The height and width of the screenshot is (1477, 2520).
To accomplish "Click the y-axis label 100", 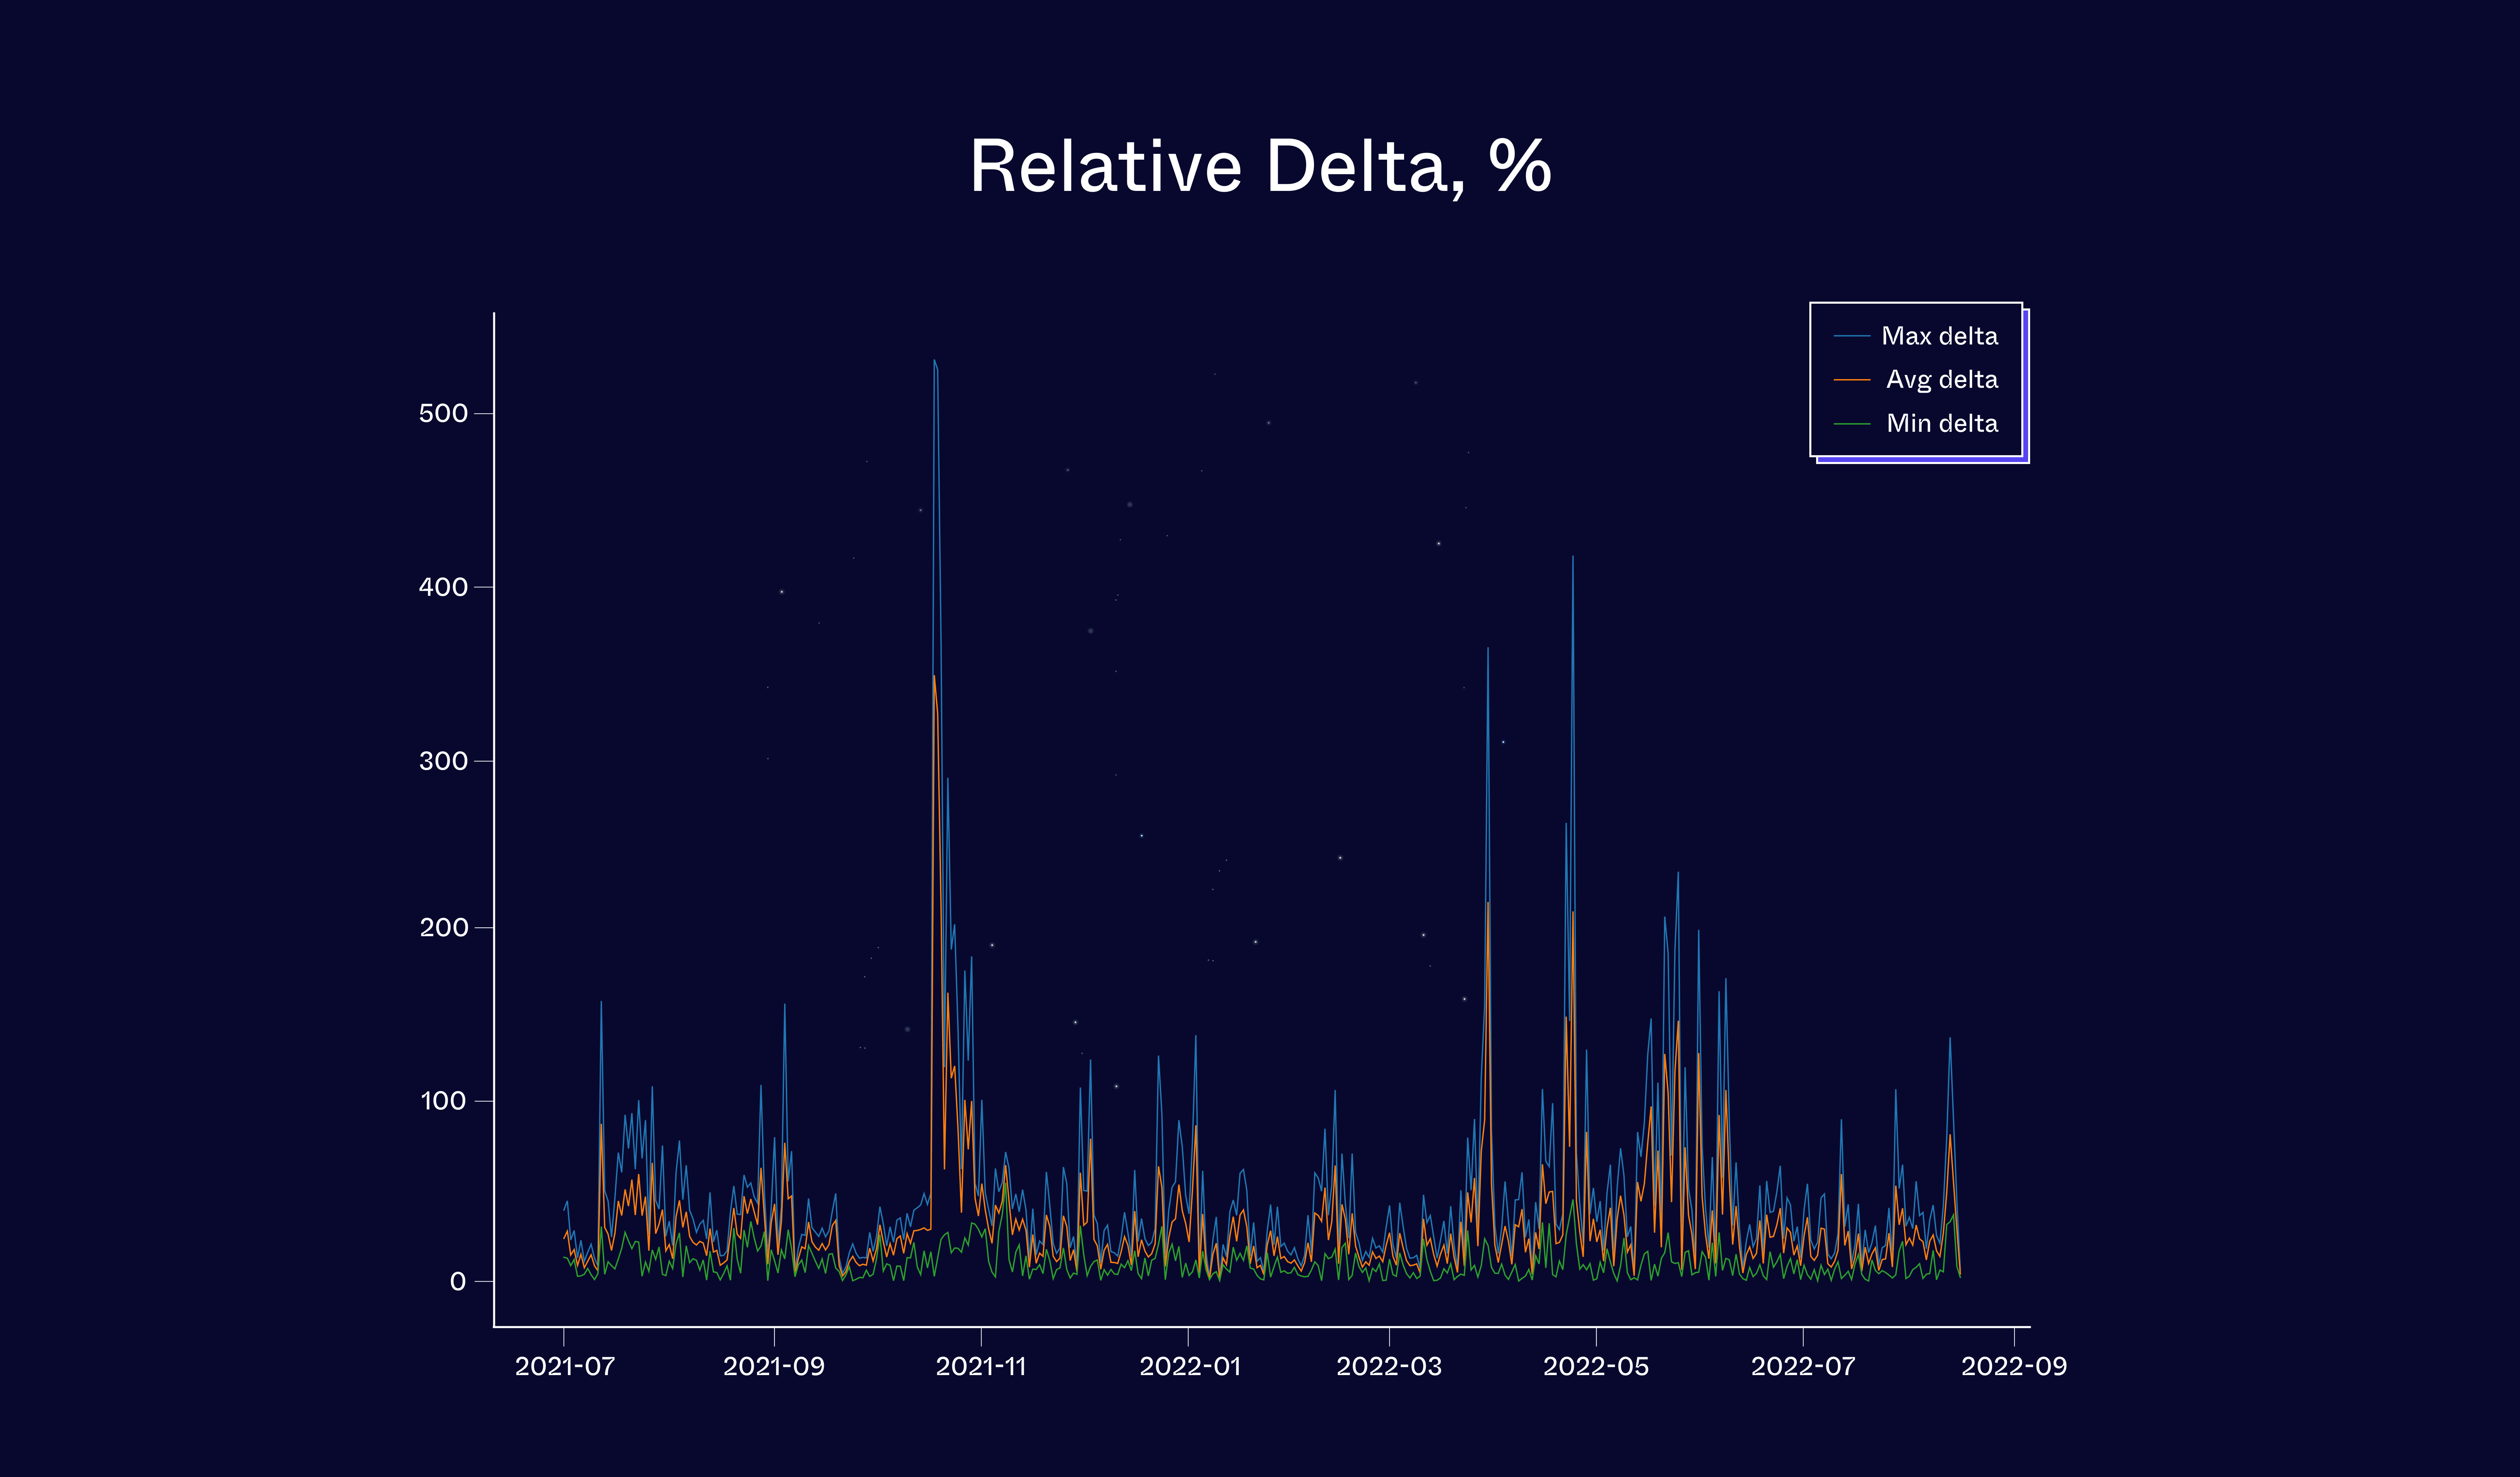I will 443,1102.
